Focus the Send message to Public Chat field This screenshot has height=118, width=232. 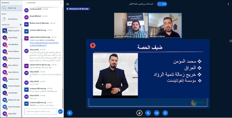(x=41, y=111)
